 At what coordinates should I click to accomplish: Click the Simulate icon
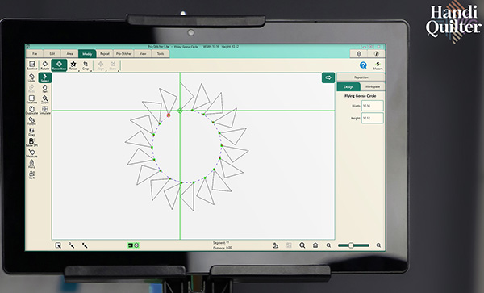pos(45,111)
